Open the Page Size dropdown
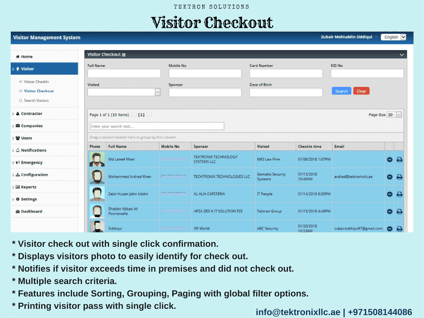This screenshot has height=318, width=424. pos(399,114)
